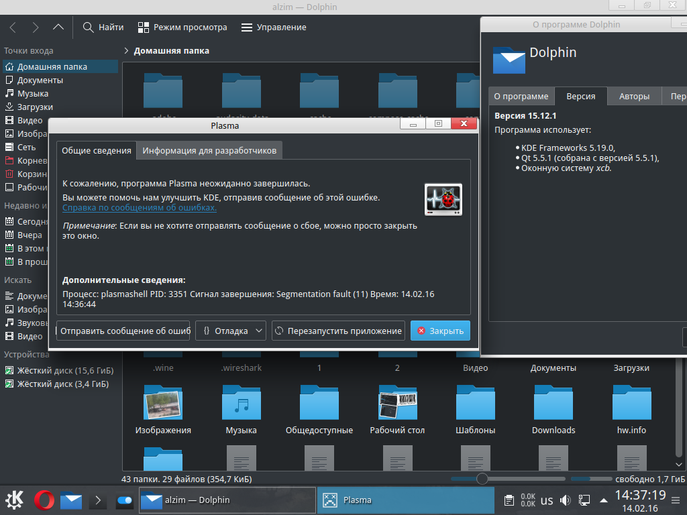Open the KDE application launcher
This screenshot has width=687, height=515.
[15, 500]
